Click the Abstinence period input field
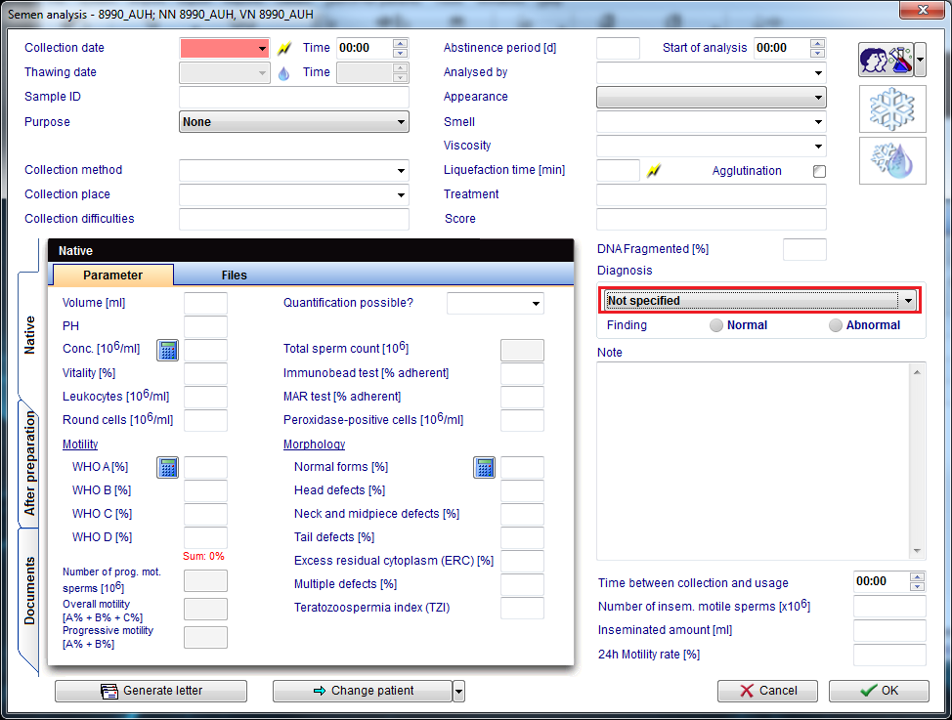 click(x=618, y=49)
